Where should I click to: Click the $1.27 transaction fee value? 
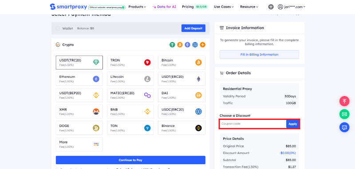click(292, 167)
